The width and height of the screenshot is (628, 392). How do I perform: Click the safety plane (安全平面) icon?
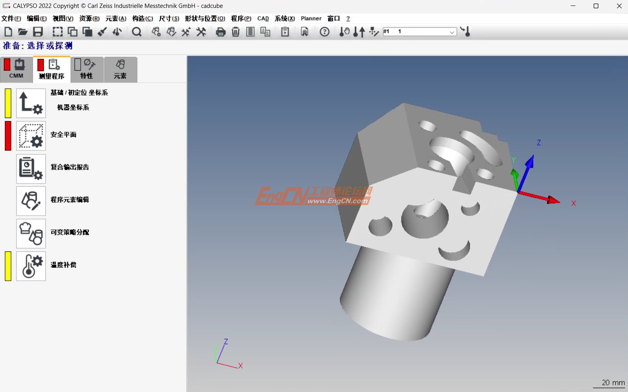point(31,136)
